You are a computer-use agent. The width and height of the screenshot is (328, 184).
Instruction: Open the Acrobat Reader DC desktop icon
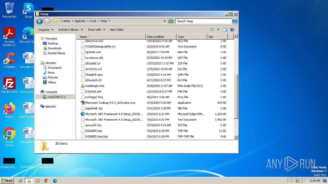9,37
